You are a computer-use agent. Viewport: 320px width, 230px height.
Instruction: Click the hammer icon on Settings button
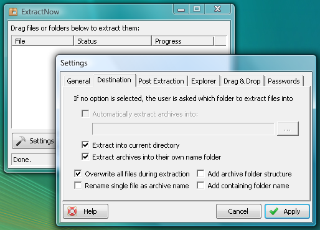pos(21,141)
